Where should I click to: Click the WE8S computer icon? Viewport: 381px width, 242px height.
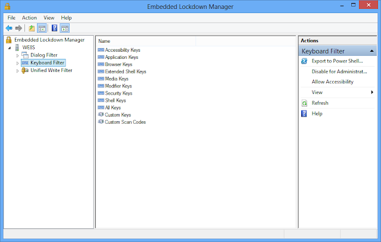pyautogui.click(x=17, y=48)
